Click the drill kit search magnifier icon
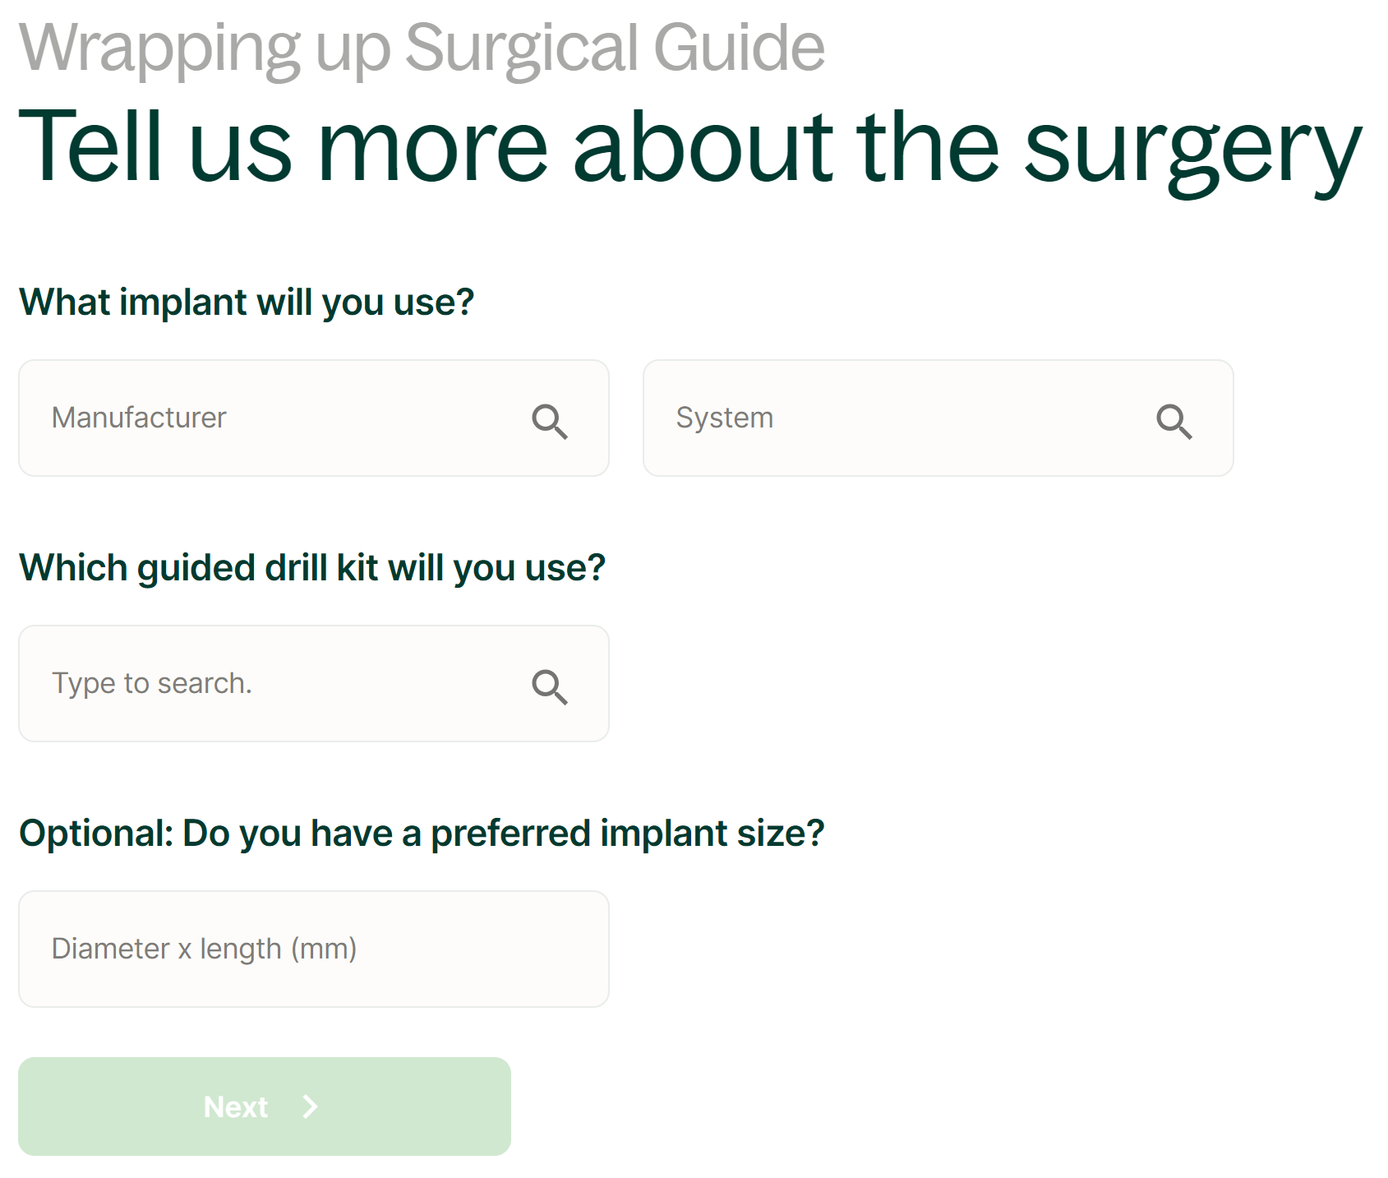This screenshot has width=1388, height=1178. (x=550, y=686)
